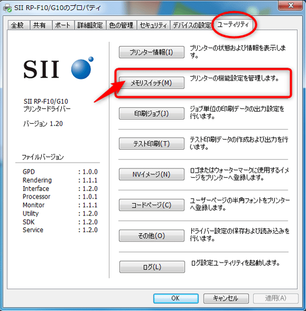Open the NVイメージ(N) utility
This screenshot has height=311, width=306.
152,174
